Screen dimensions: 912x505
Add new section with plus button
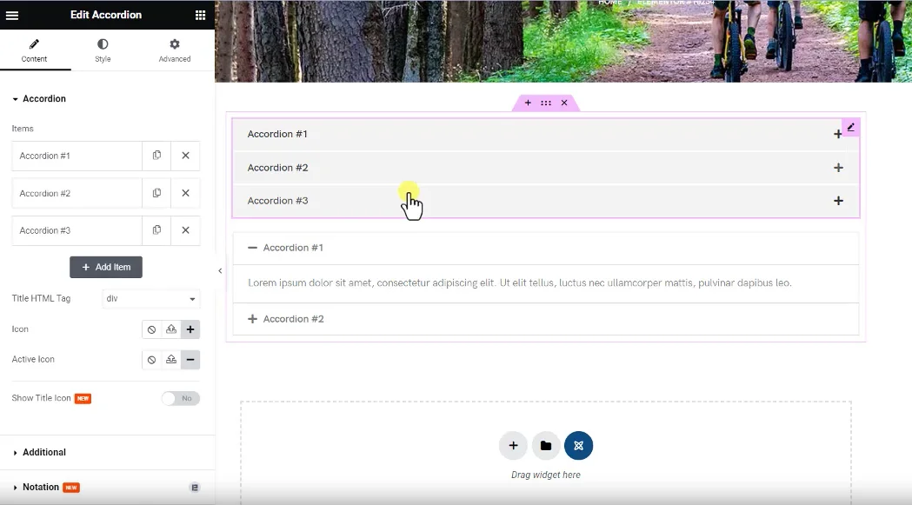pos(513,446)
